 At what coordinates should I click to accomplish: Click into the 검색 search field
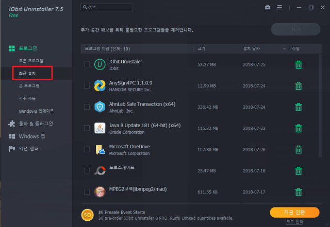tap(107, 7)
